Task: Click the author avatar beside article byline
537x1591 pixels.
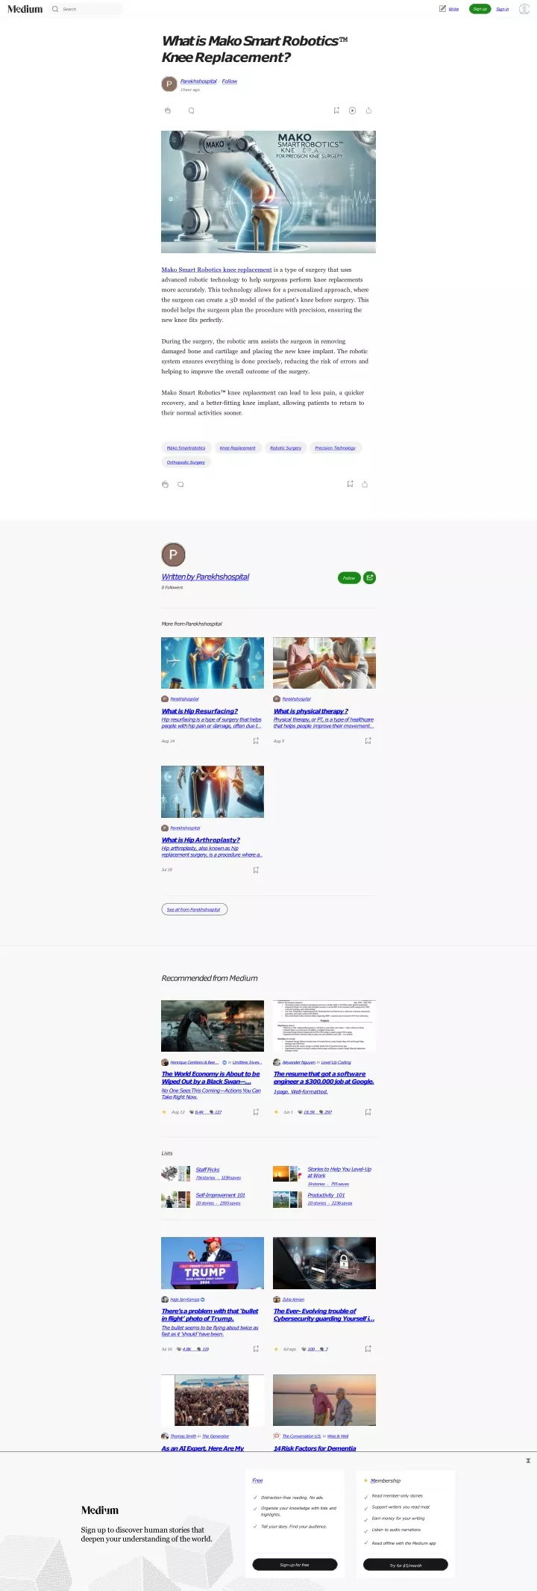Action: [169, 84]
